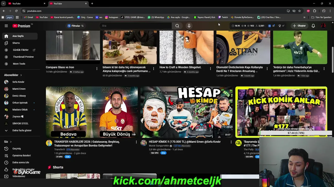Open the Twitch bookmark
Viewport: 334px width, 187px height.
pyautogui.click(x=223, y=17)
